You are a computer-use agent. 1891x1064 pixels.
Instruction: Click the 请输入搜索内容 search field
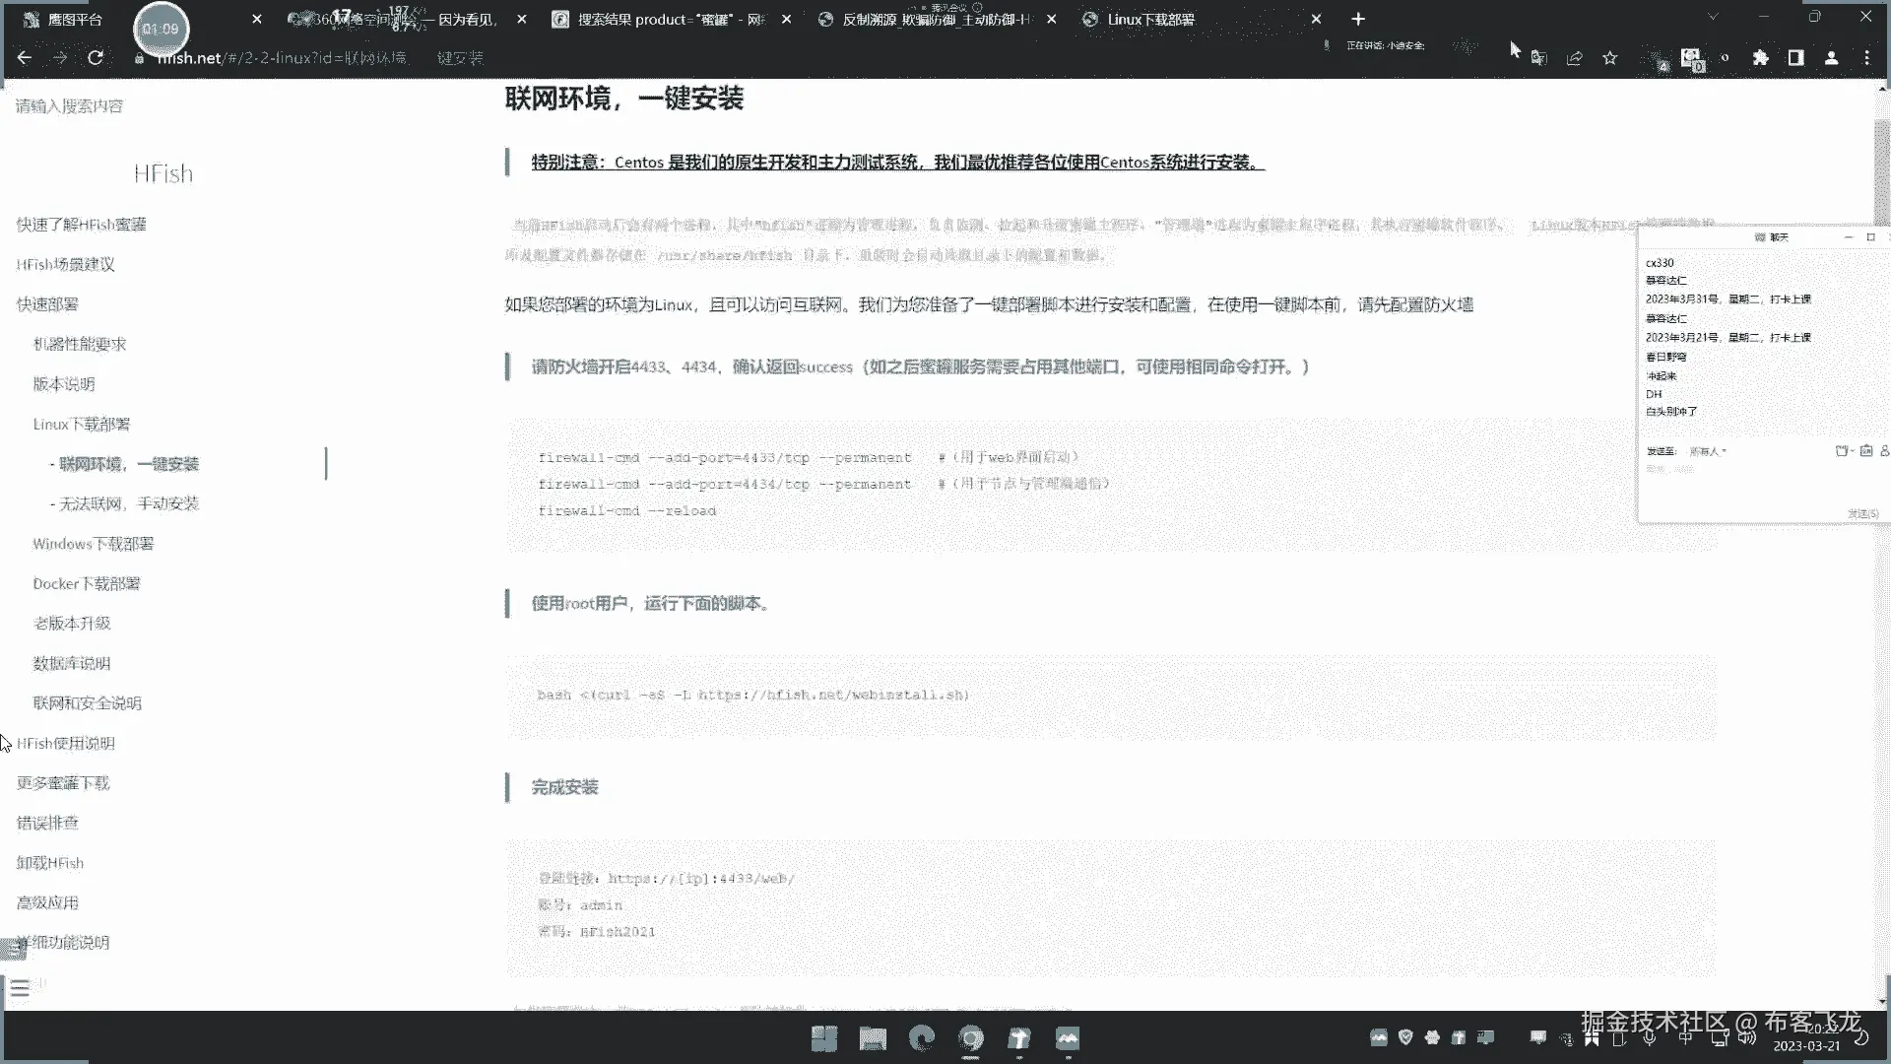pyautogui.click(x=69, y=106)
